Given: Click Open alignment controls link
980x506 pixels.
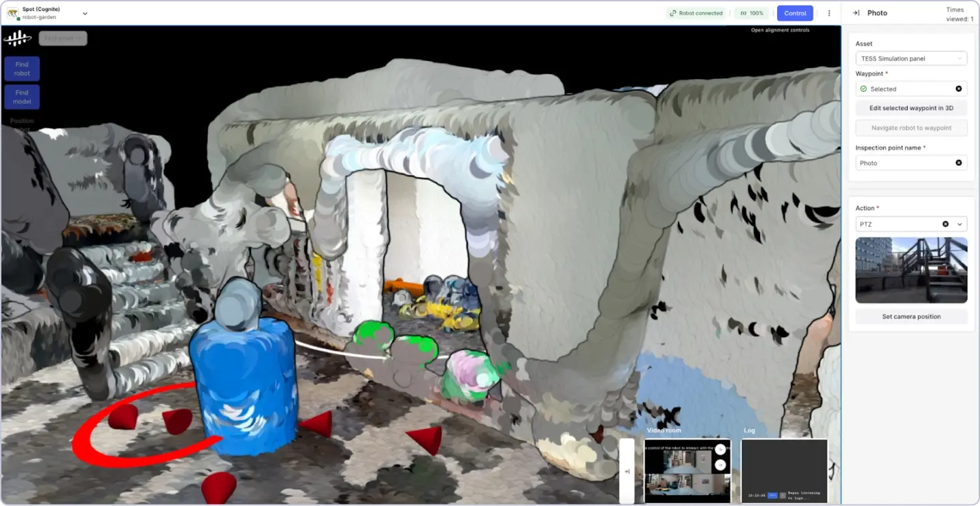Looking at the screenshot, I should (x=780, y=30).
